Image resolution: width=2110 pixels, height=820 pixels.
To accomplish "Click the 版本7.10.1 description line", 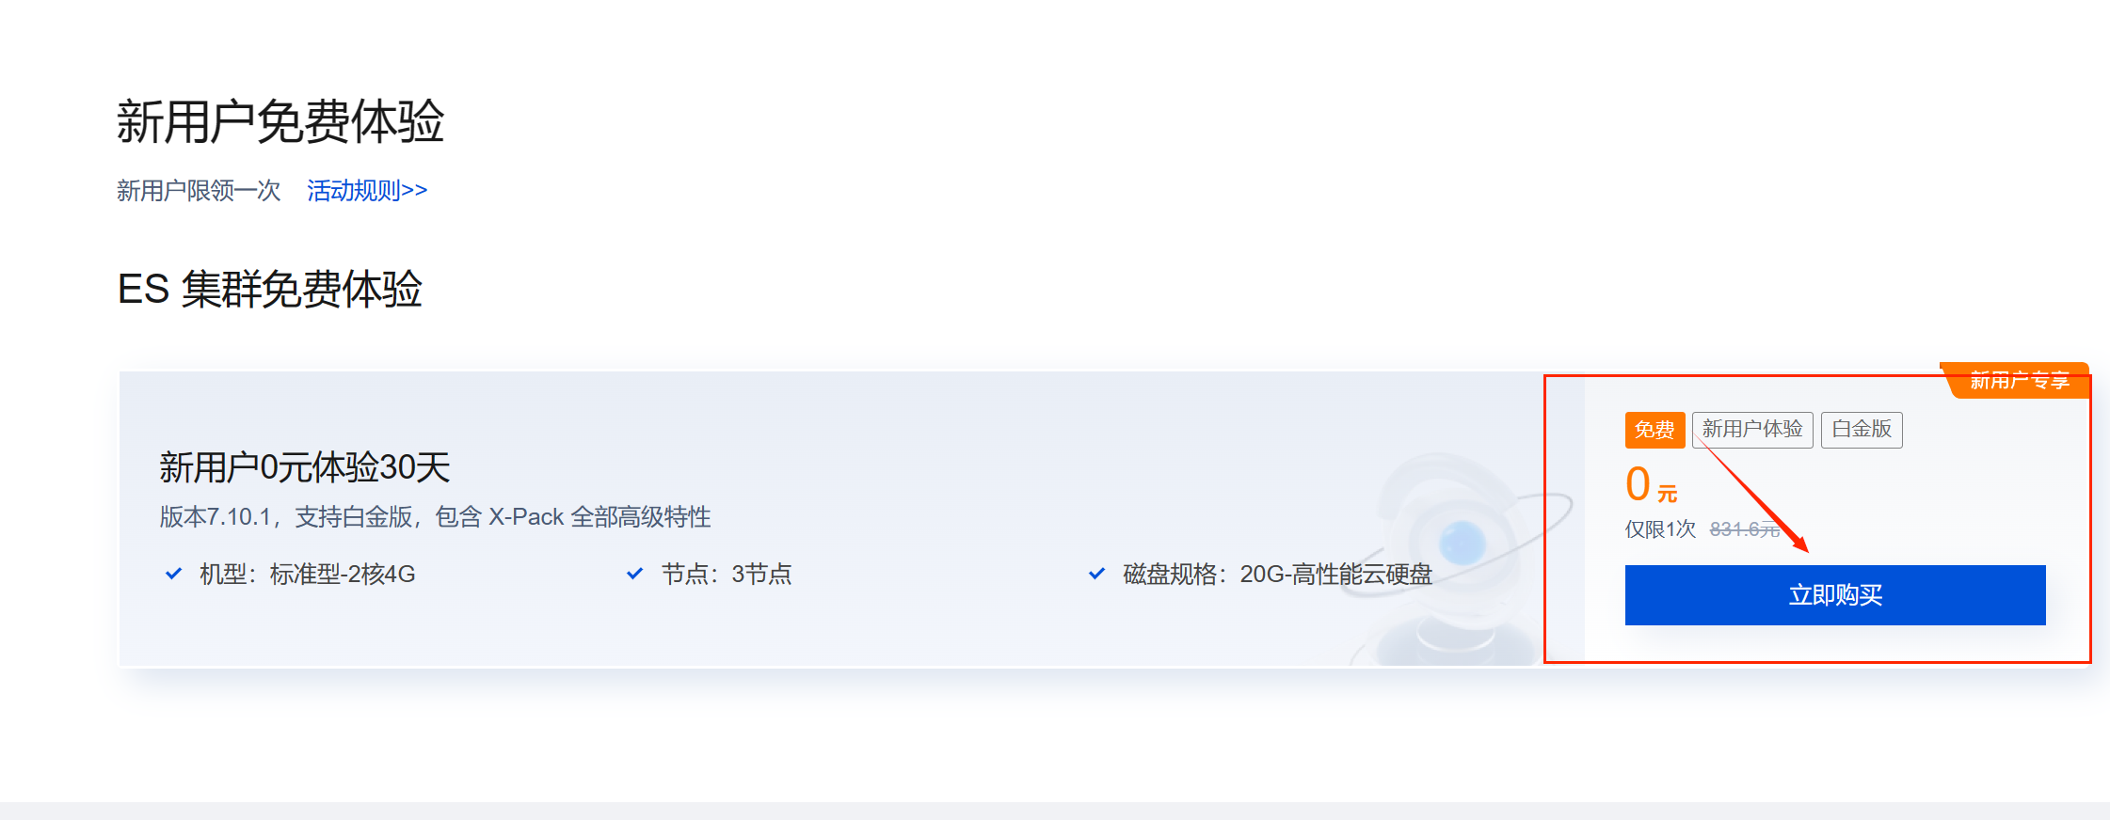I will pyautogui.click(x=435, y=516).
